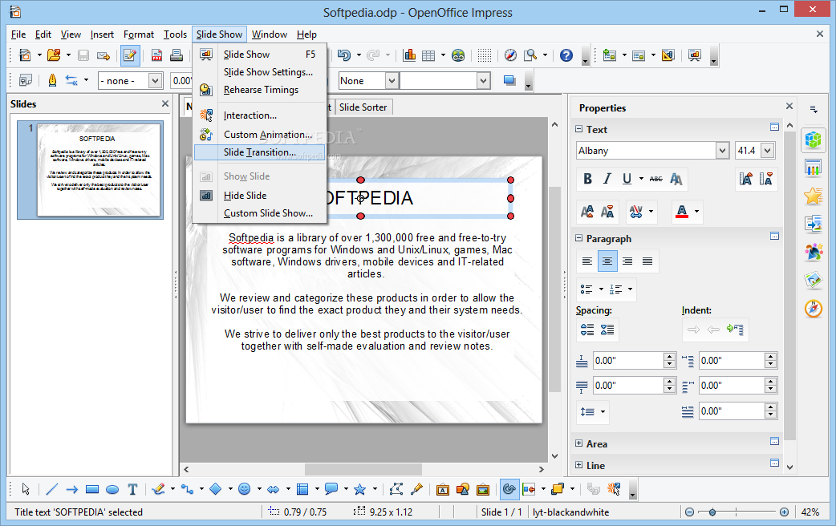Expand the Area section

579,443
